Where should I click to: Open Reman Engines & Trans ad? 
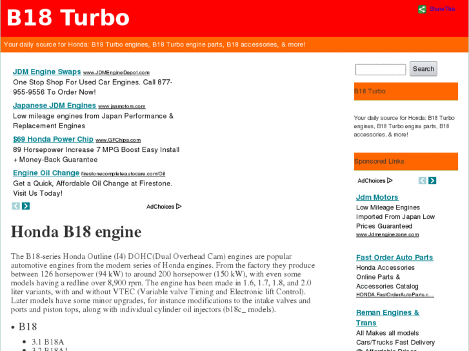click(x=387, y=318)
